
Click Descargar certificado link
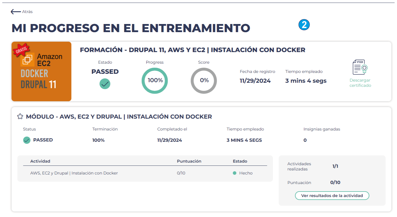(360, 83)
